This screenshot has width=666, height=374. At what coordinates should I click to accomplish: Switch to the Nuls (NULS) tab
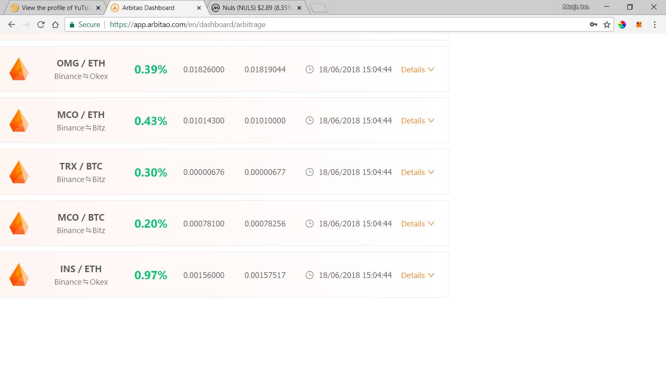coord(257,8)
